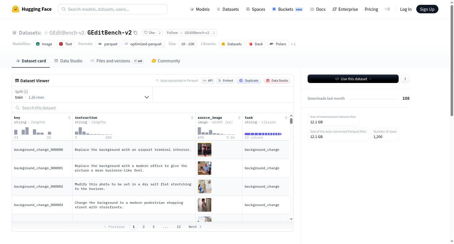The image size is (454, 244).
Task: Open Models in the top navigation
Action: pos(199,9)
